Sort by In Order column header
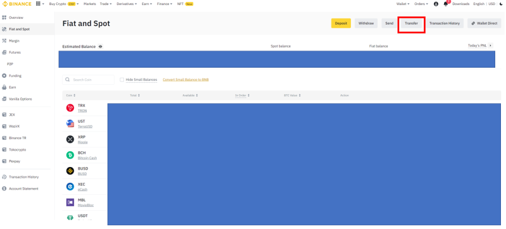 pos(242,96)
